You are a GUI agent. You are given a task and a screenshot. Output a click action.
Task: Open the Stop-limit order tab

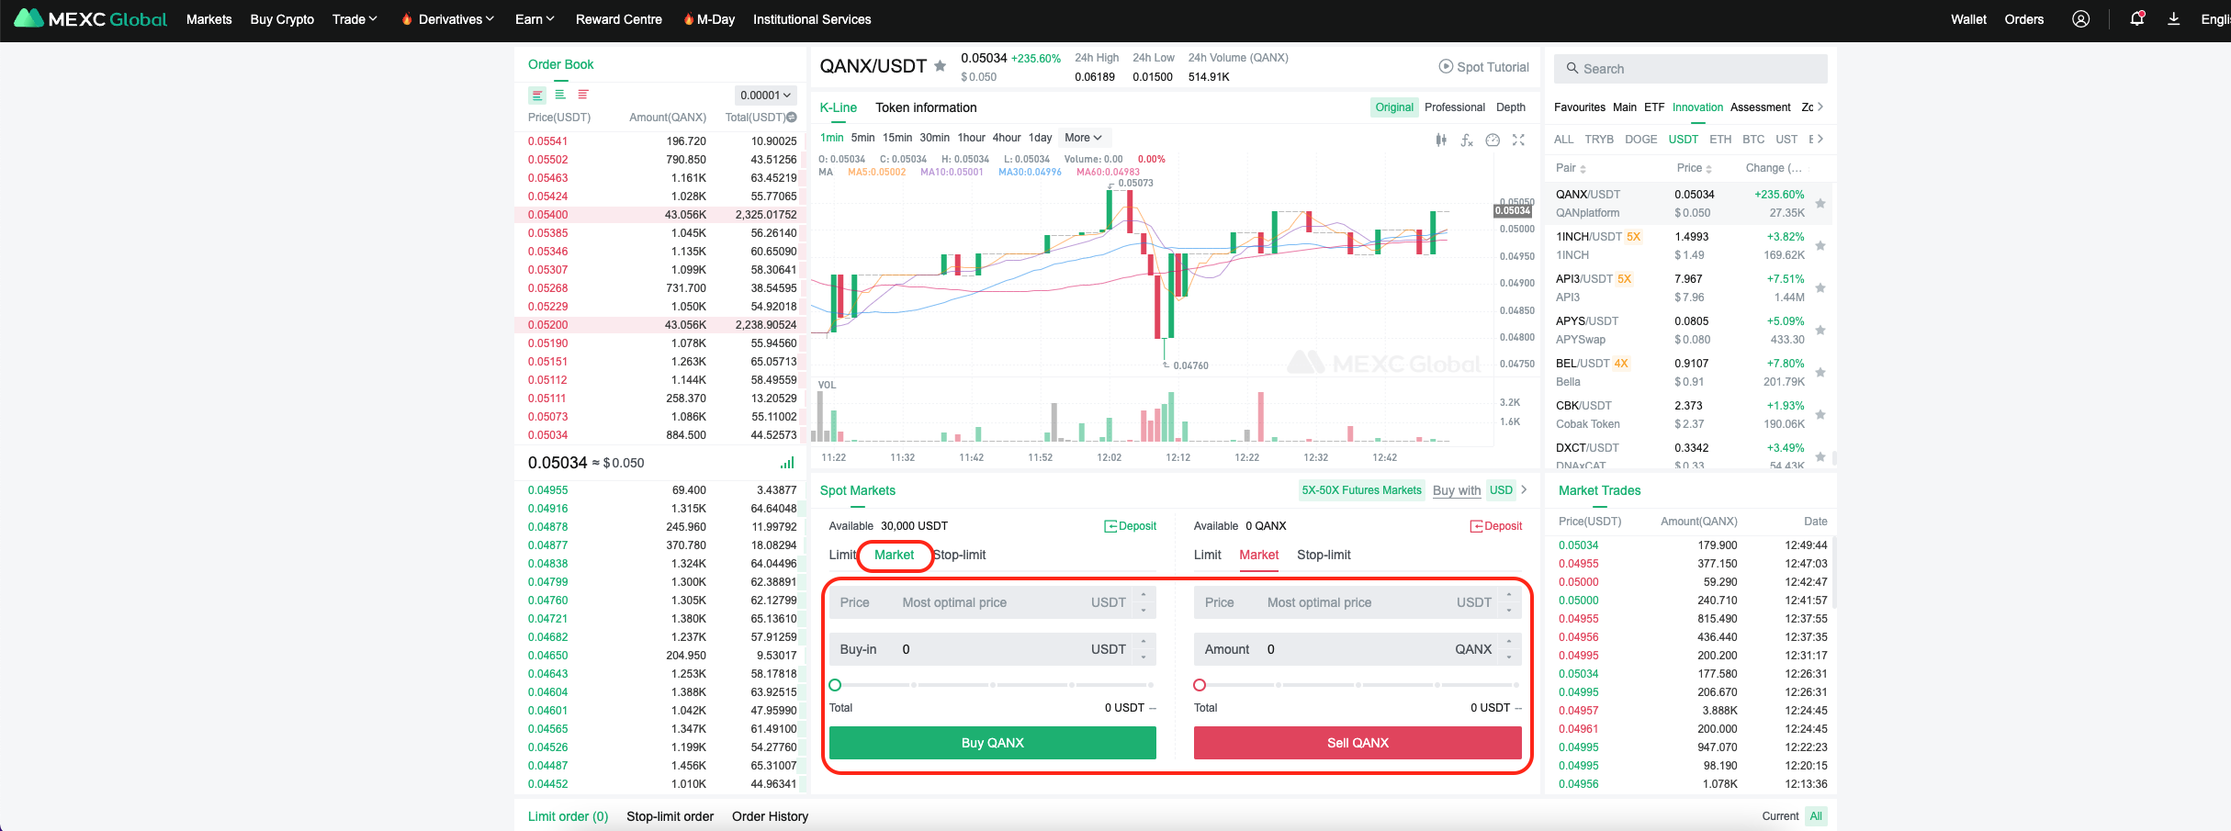tap(670, 816)
